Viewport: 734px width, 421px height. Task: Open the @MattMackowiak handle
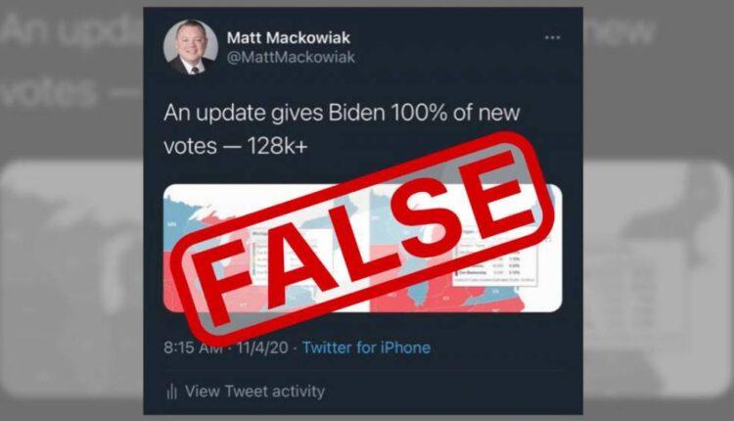coord(291,57)
